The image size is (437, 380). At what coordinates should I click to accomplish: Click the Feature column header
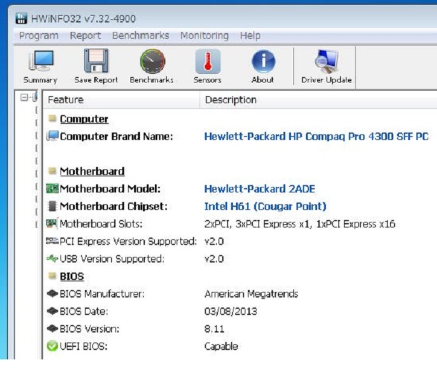tap(66, 99)
